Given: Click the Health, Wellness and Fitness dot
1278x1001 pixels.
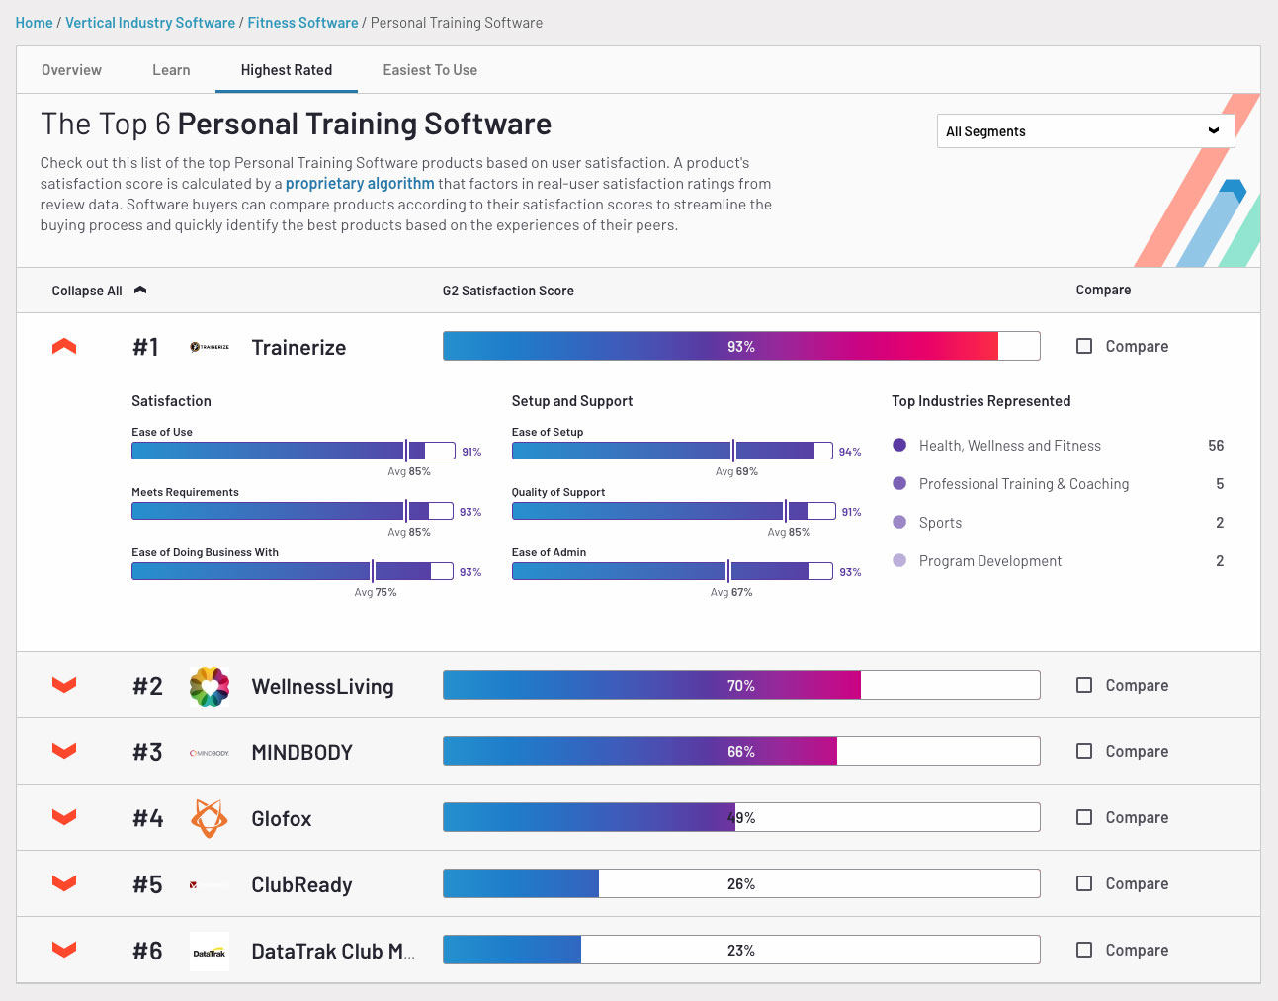Looking at the screenshot, I should 899,446.
